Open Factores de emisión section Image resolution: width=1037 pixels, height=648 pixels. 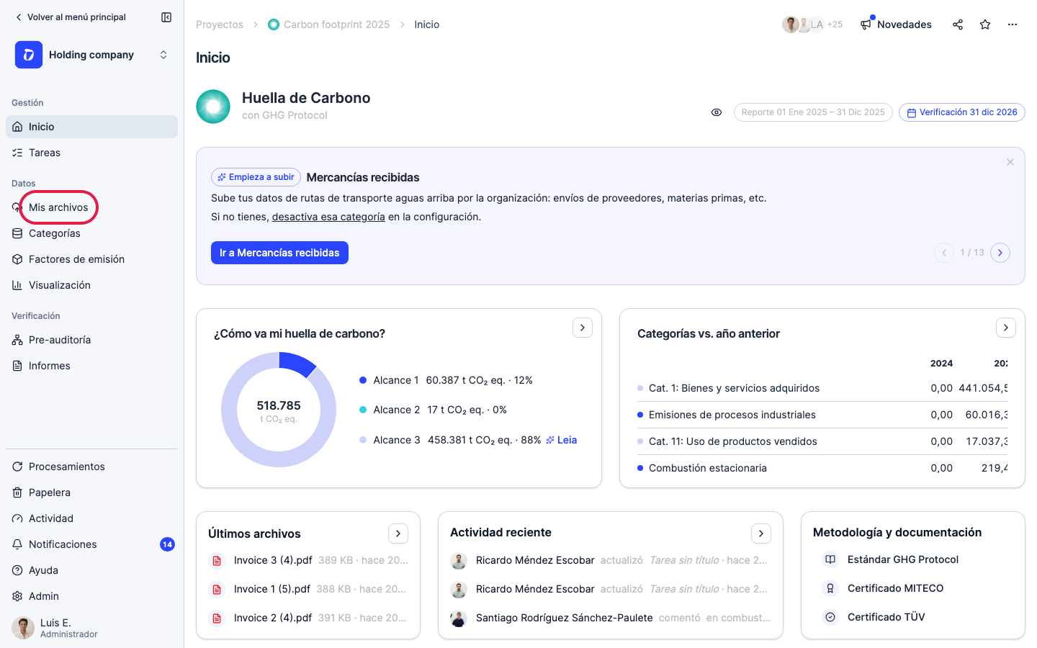click(x=91, y=259)
